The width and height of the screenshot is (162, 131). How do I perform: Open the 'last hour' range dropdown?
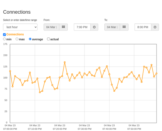pyautogui.click(x=20, y=27)
